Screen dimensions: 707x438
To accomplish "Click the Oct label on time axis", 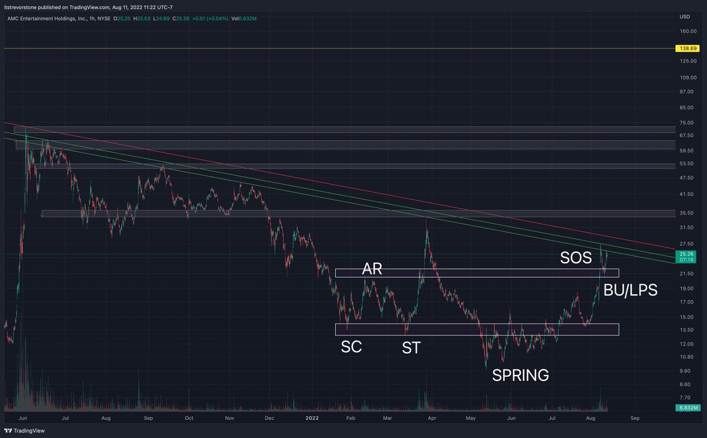I will 189,417.
